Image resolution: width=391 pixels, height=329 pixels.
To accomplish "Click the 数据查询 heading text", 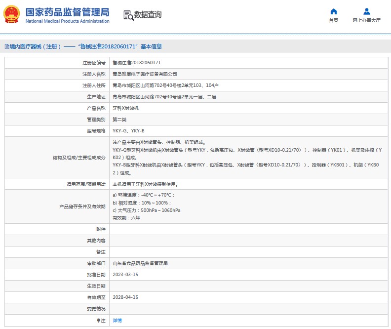I will click(x=148, y=15).
